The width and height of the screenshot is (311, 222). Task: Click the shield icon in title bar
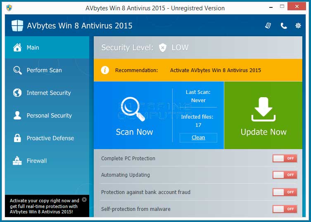9,8
